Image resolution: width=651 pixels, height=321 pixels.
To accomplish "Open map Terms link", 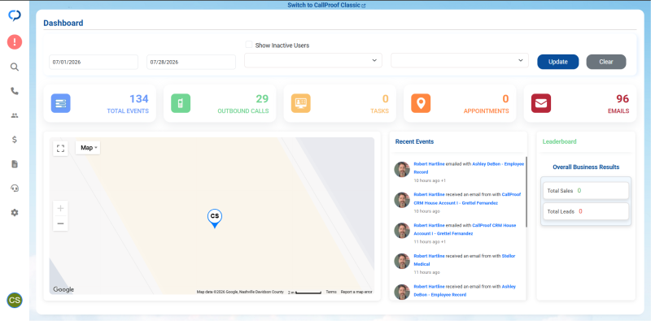I will click(331, 292).
